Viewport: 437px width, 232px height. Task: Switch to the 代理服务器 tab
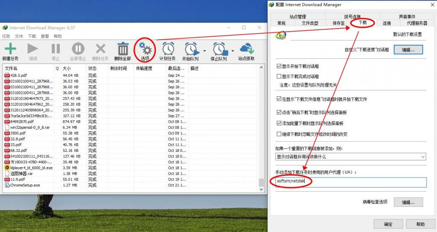click(x=417, y=23)
